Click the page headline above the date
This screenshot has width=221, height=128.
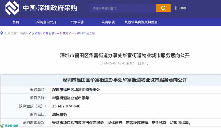[x=125, y=55]
